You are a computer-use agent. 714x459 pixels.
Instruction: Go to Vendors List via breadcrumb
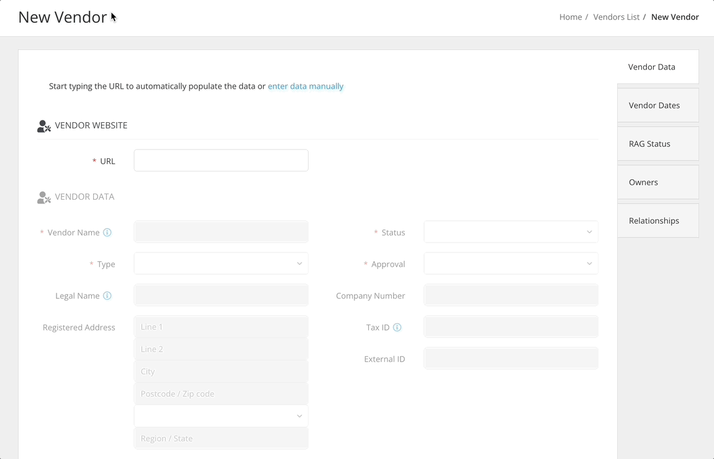616,17
